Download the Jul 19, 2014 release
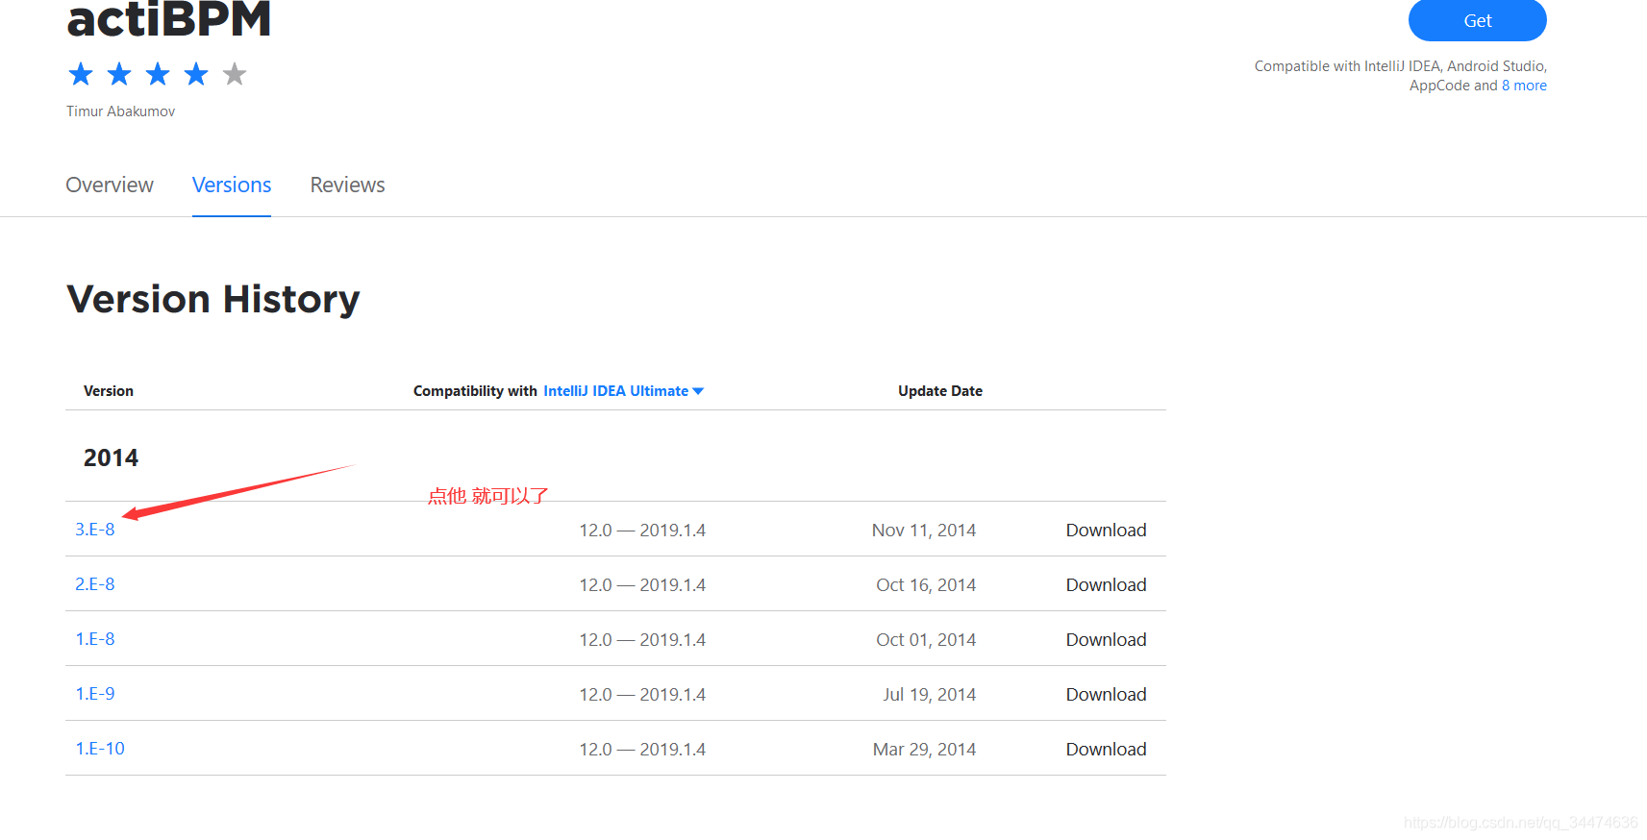This screenshot has width=1647, height=840. pyautogui.click(x=1106, y=695)
